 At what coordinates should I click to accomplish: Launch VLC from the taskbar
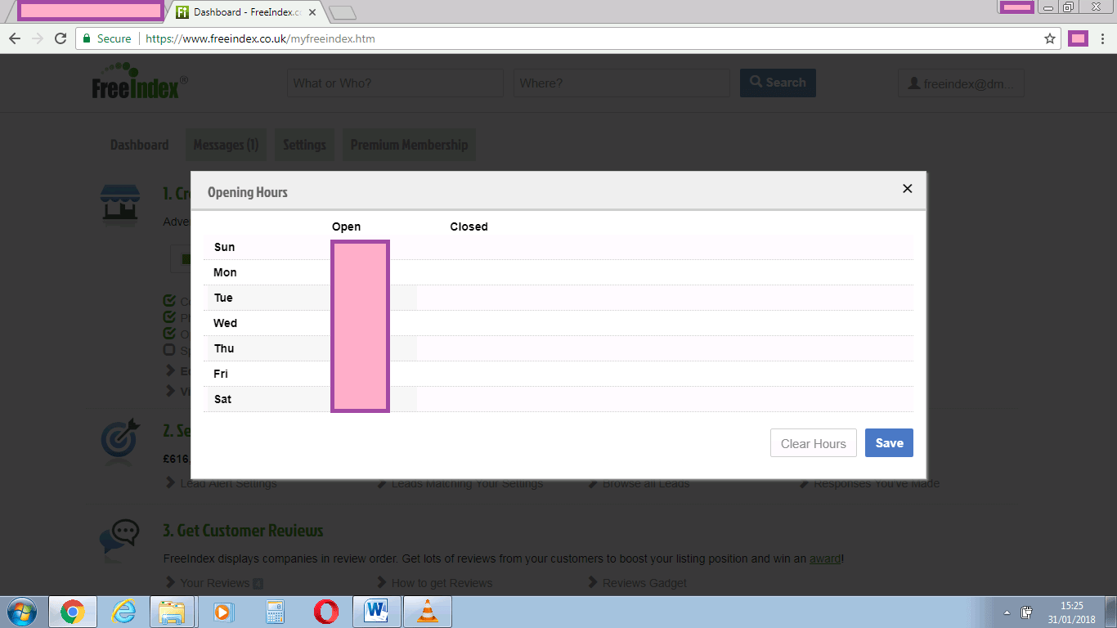coord(427,612)
